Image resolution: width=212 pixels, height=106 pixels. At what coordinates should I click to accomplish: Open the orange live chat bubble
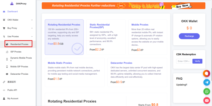tap(206, 74)
